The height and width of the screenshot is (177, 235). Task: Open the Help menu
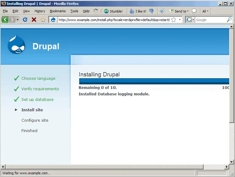tap(86, 11)
